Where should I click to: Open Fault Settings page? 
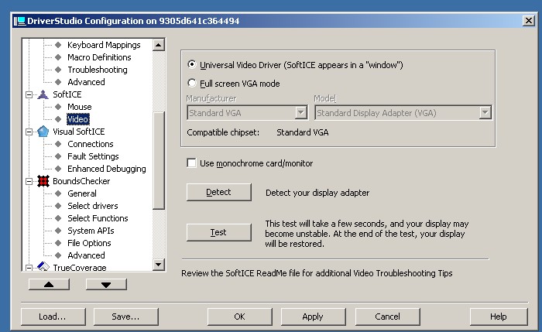tap(93, 156)
